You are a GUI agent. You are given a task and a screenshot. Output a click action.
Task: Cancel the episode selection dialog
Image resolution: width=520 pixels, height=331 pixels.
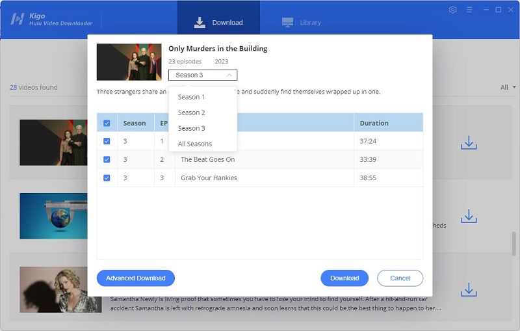tap(400, 278)
